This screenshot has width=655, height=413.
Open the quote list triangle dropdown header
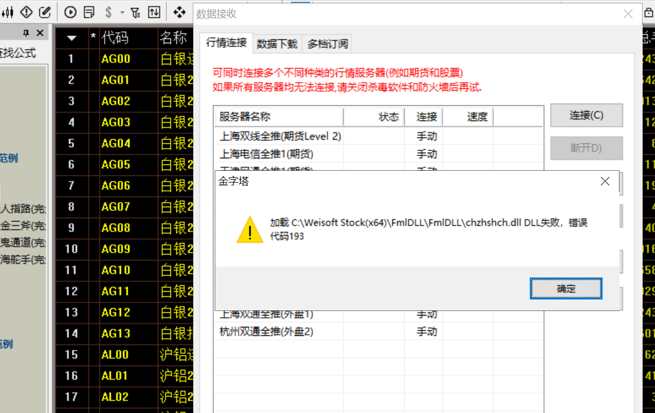coord(72,38)
